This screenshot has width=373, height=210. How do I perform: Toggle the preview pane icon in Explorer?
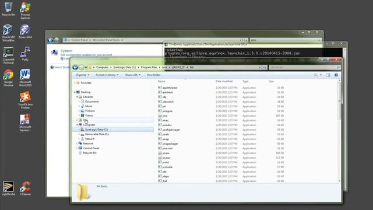(328, 75)
